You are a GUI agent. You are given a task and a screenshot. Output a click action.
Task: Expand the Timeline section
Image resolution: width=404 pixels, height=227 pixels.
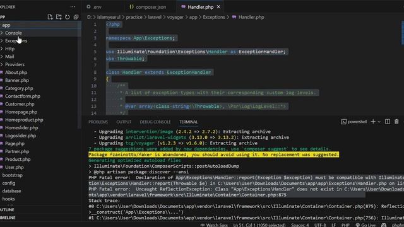point(8,218)
